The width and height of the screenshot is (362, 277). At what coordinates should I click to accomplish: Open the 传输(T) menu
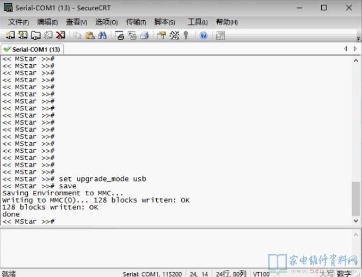pyautogui.click(x=136, y=22)
